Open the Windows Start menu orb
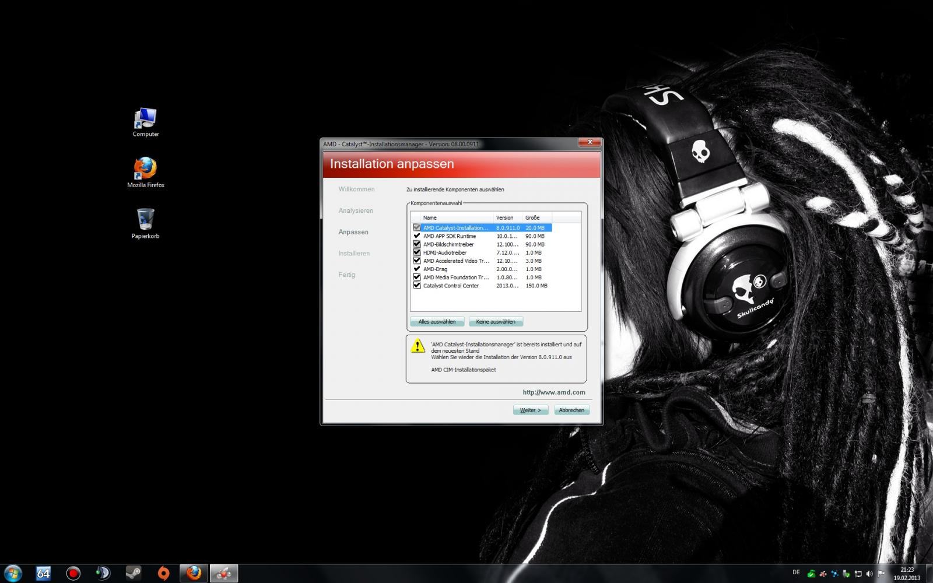This screenshot has width=933, height=583. click(x=13, y=573)
